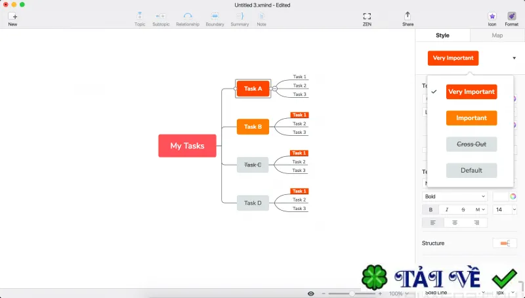Image resolution: width=525 pixels, height=298 pixels.
Task: Click the zoom slider handle
Action: 352,293
